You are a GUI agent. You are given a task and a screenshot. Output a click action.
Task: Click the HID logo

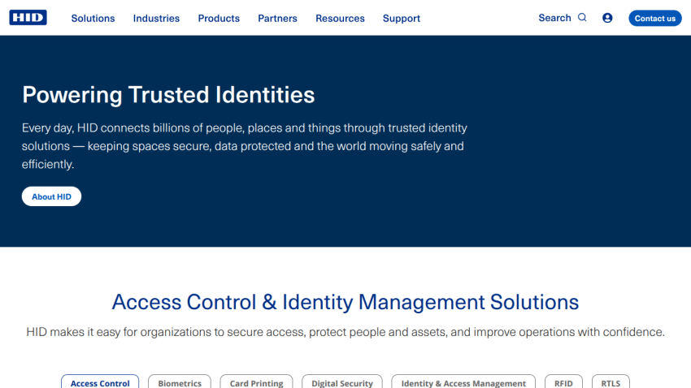[28, 18]
